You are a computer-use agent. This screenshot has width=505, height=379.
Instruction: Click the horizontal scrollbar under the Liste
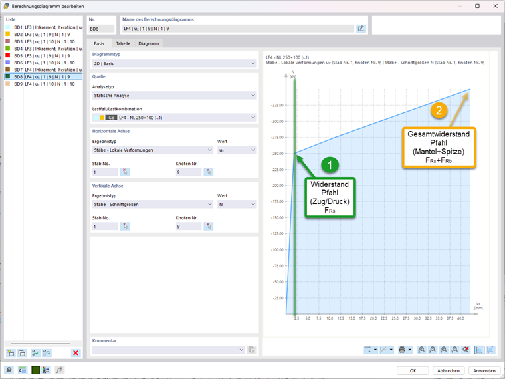41,344
